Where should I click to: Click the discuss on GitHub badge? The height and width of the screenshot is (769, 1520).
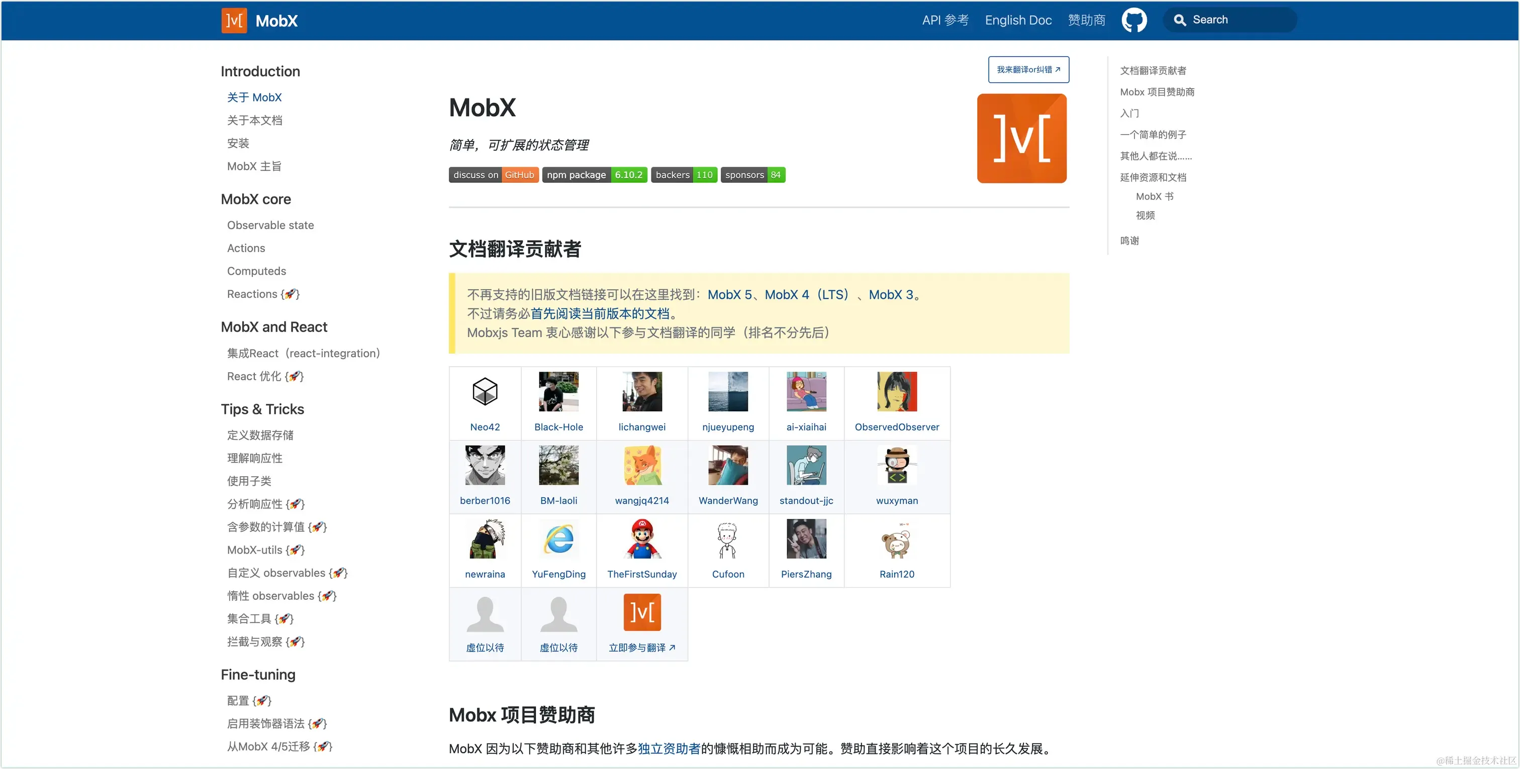click(493, 175)
